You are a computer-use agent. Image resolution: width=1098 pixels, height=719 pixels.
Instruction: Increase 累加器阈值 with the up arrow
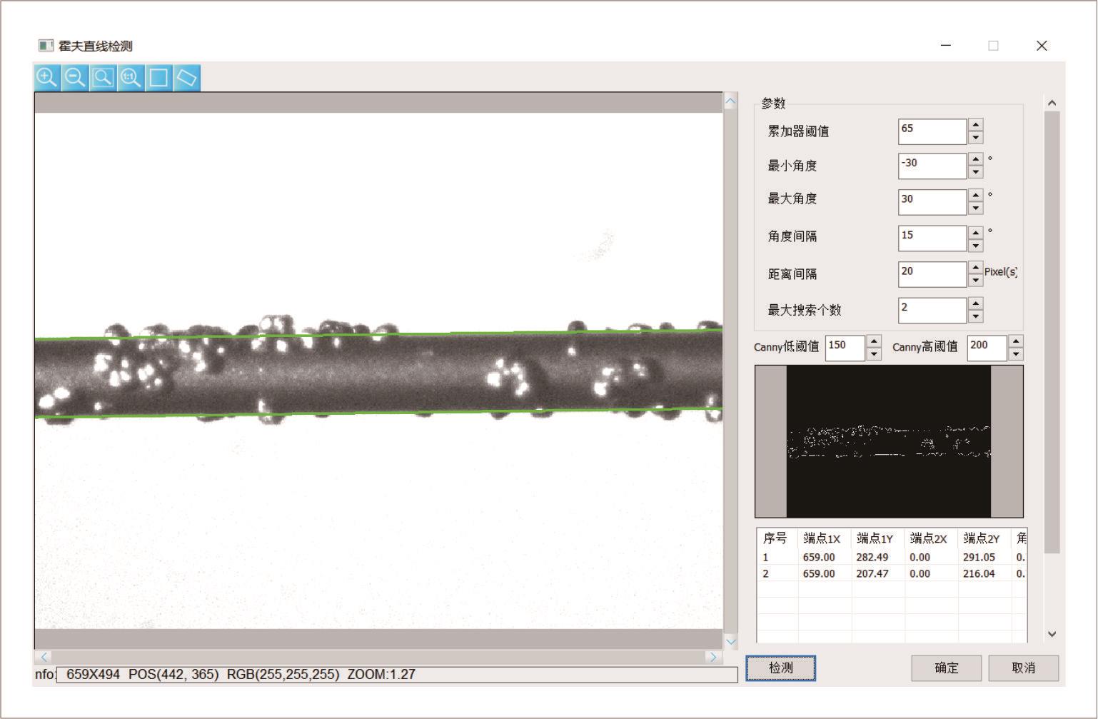point(976,125)
